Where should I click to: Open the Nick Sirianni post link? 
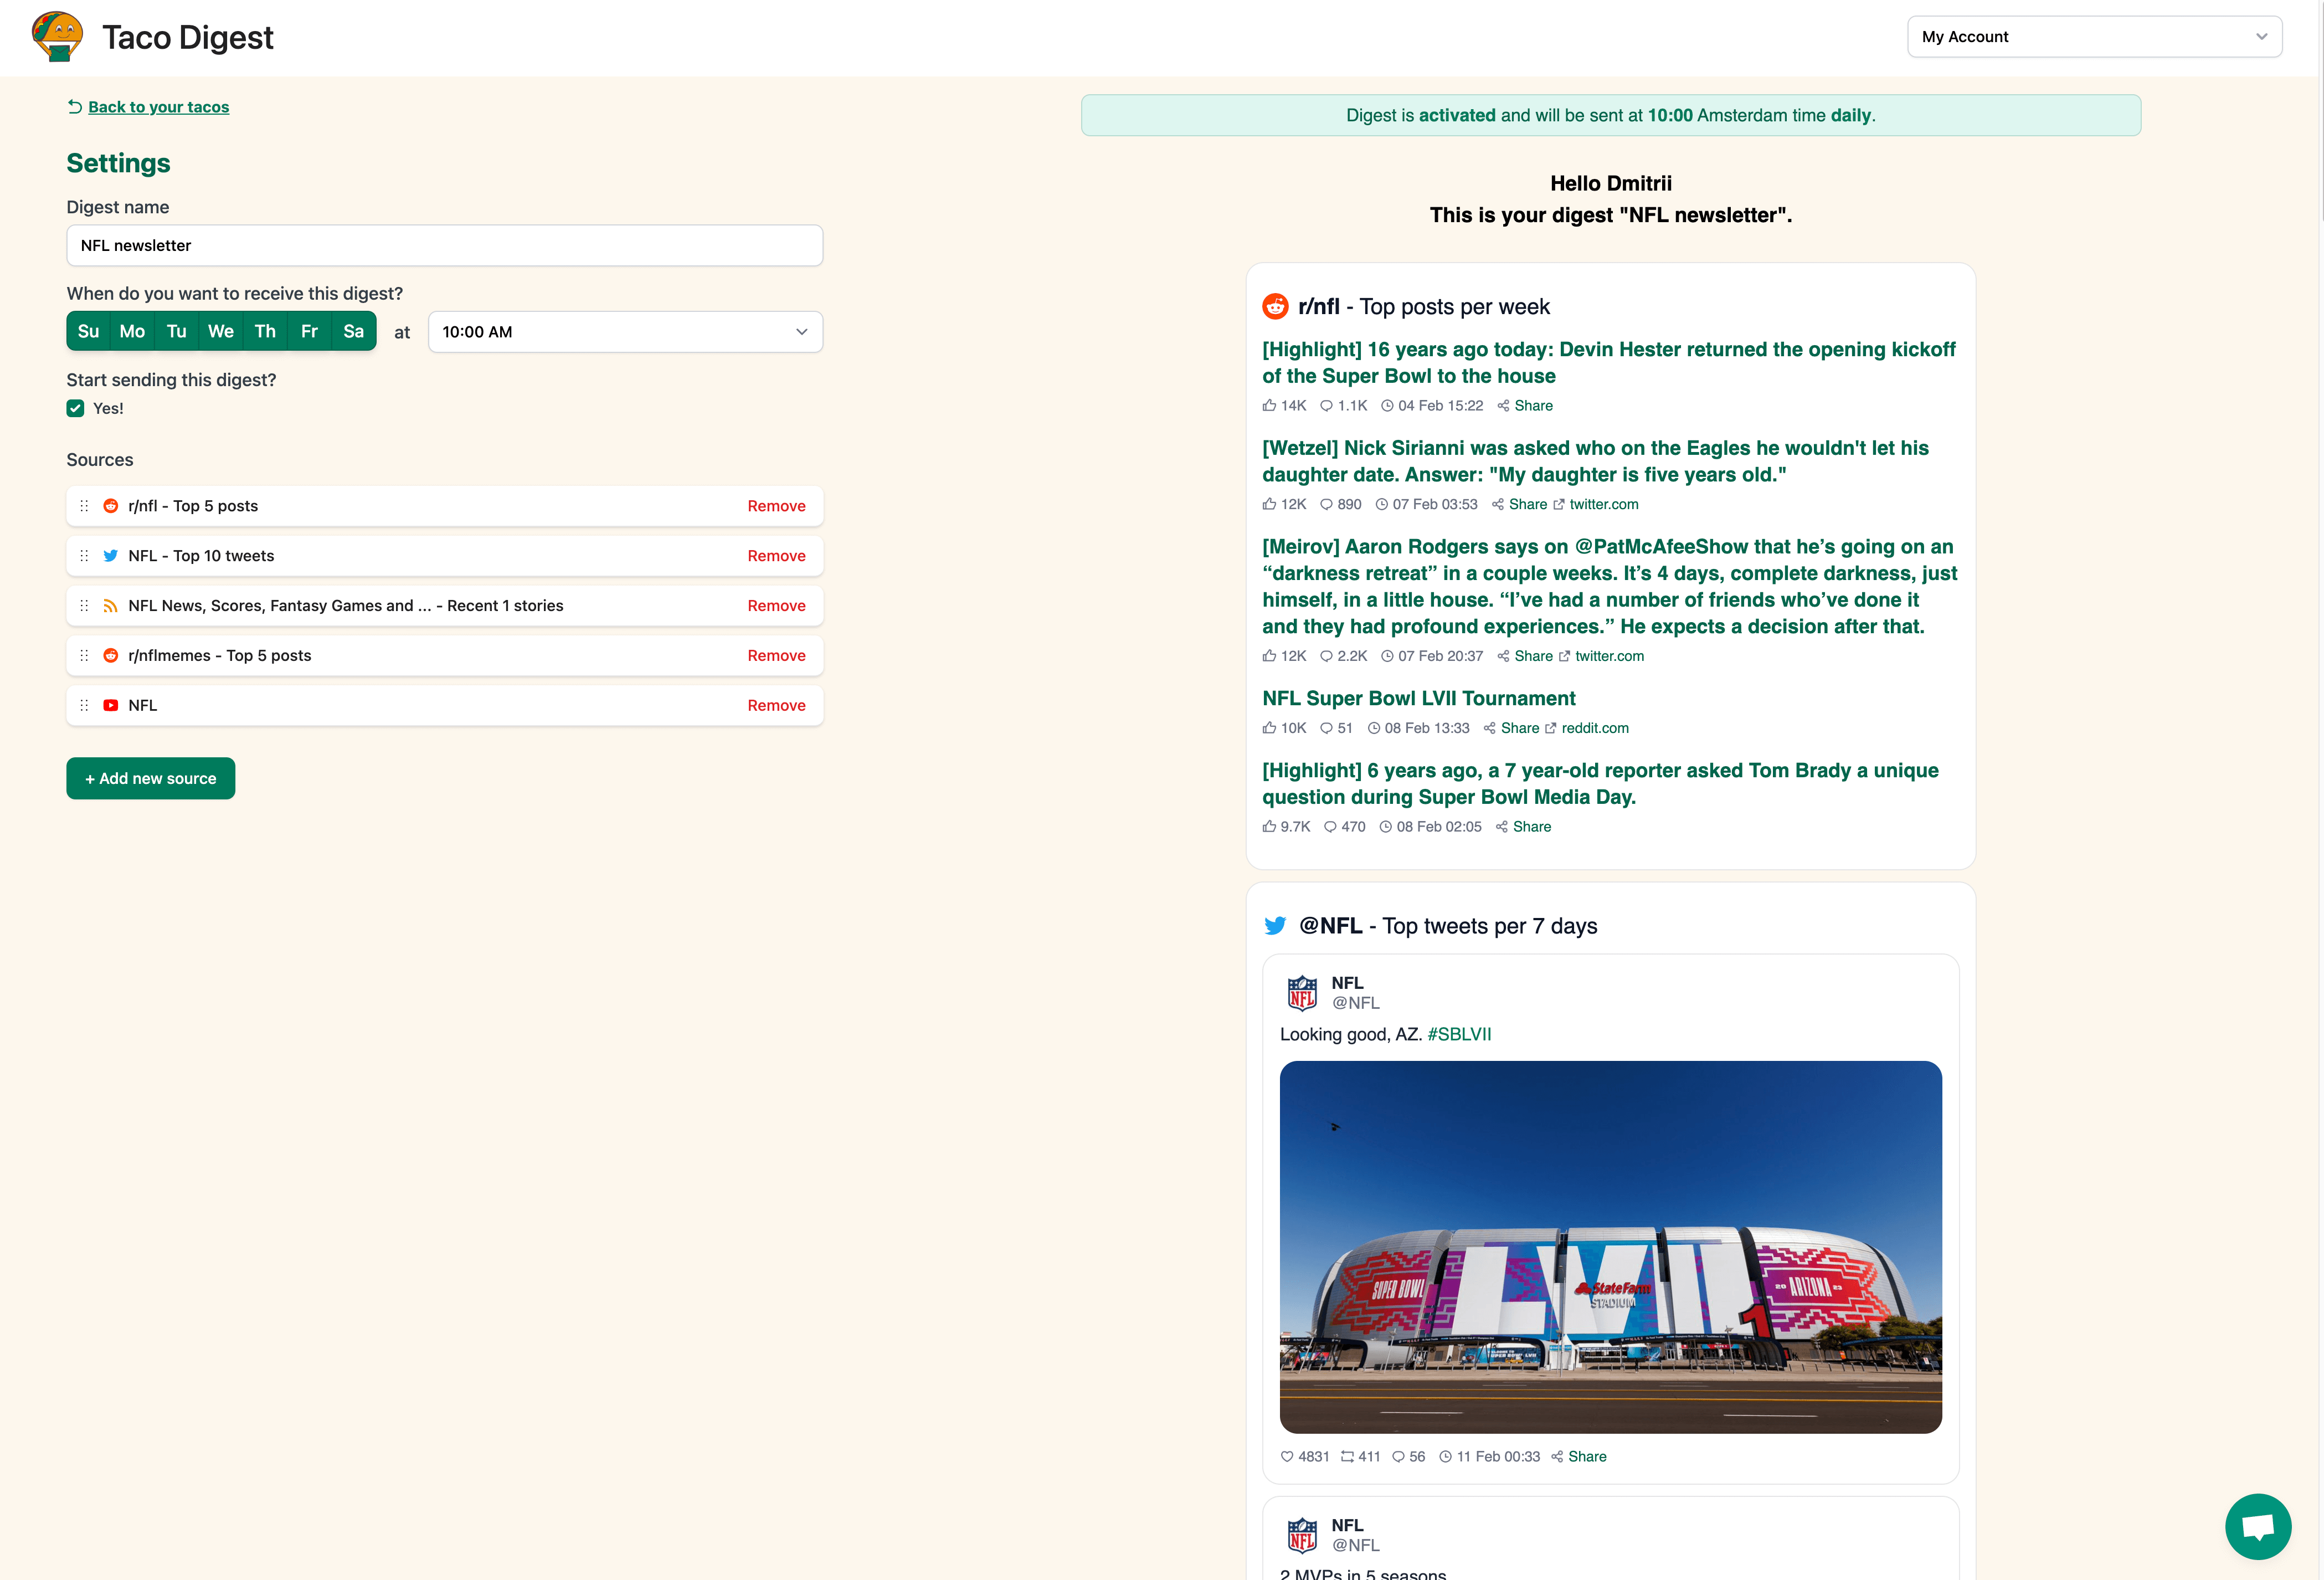point(1595,461)
